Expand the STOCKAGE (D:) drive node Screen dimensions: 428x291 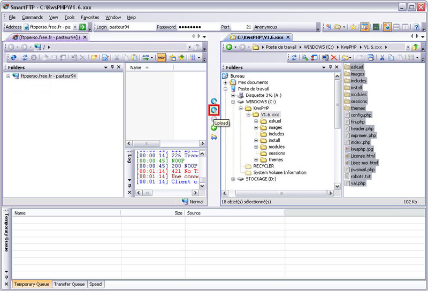pos(233,179)
